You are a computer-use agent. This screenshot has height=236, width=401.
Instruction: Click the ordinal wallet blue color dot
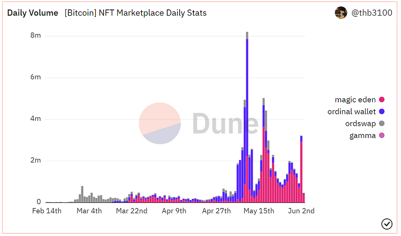point(382,111)
